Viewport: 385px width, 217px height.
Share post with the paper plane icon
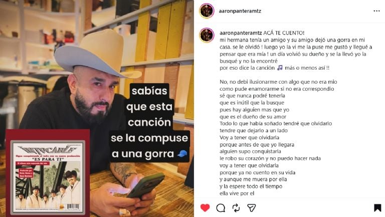click(252, 208)
